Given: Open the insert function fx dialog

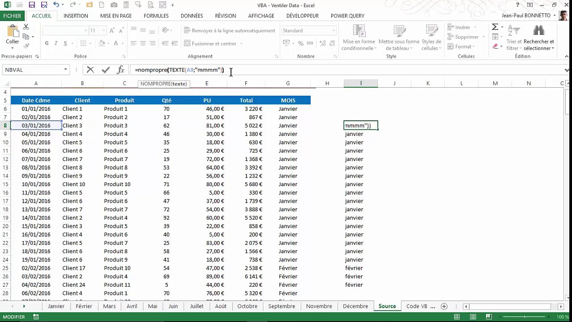Looking at the screenshot, I should [x=120, y=70].
